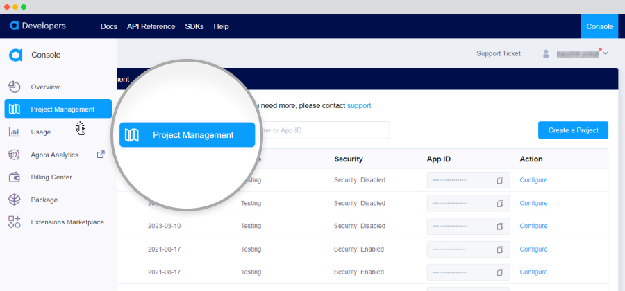Viewport: 625px width, 291px height.
Task: Open SDKs from the top navigation
Action: pyautogui.click(x=194, y=26)
